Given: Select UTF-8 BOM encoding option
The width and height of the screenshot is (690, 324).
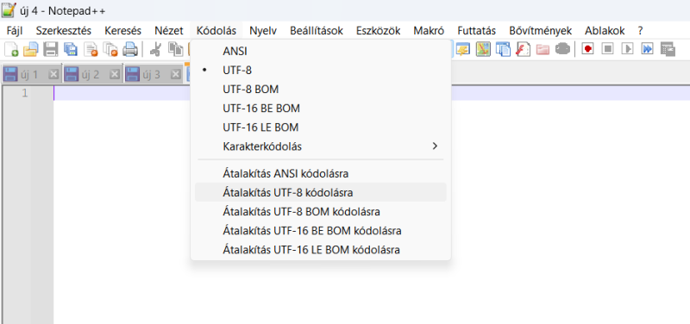Looking at the screenshot, I should pos(320,90).
